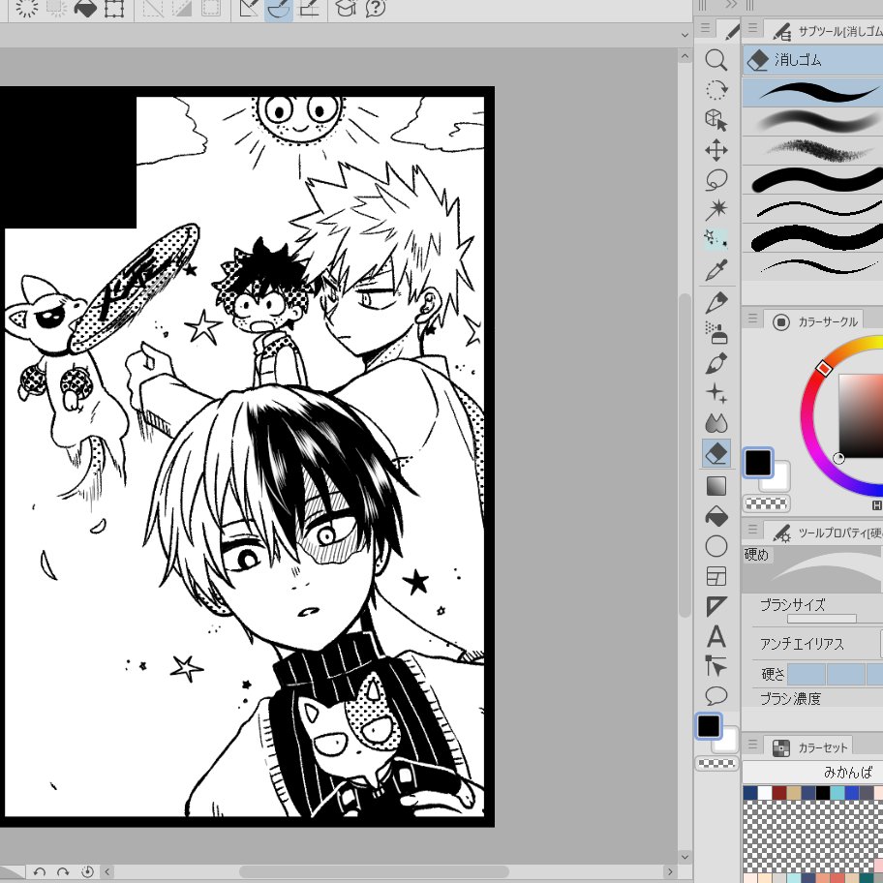Collapse palette dock with double arrow
This screenshot has width=883, height=883.
(731, 6)
